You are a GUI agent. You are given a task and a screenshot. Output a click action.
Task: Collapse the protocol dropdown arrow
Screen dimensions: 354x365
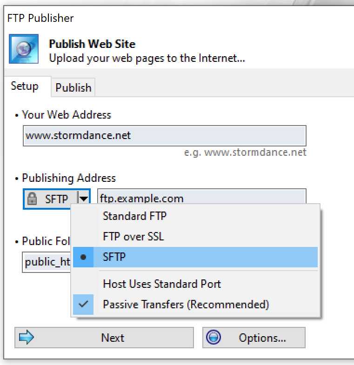[x=84, y=199]
